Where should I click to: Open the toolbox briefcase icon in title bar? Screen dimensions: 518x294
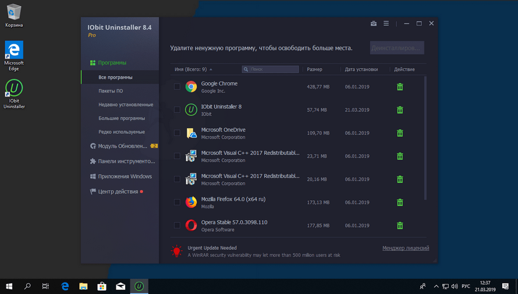click(x=374, y=23)
